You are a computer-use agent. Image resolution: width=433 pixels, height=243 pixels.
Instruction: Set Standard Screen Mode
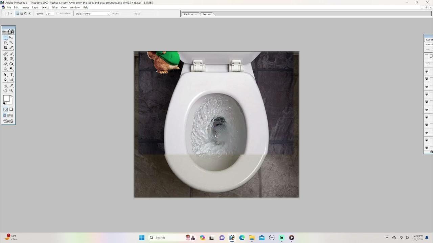coord(5,115)
